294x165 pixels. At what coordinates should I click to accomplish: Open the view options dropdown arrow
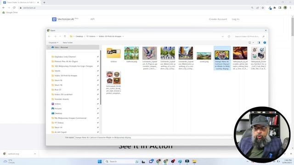coord(253,43)
